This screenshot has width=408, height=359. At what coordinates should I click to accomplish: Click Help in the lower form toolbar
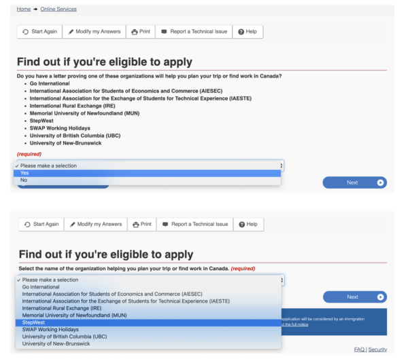(248, 224)
